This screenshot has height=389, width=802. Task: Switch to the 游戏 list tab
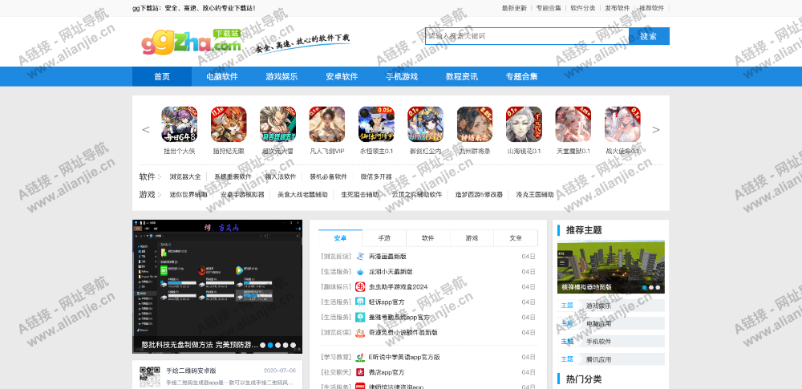pyautogui.click(x=472, y=238)
